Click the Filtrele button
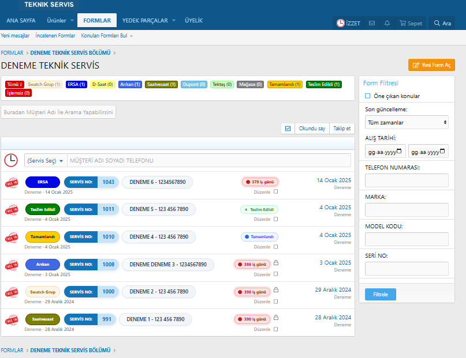Image resolution: width=466 pixels, height=358 pixels. [381, 294]
